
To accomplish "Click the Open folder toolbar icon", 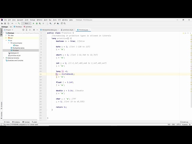I will click(x=2, y=23).
